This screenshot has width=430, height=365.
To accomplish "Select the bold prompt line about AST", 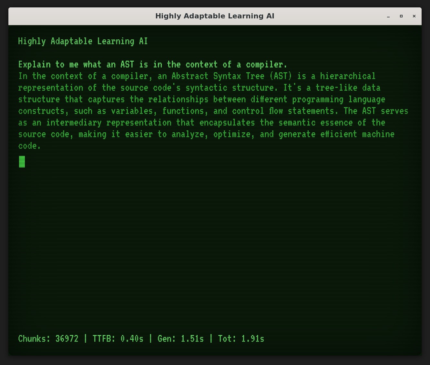I will point(152,64).
